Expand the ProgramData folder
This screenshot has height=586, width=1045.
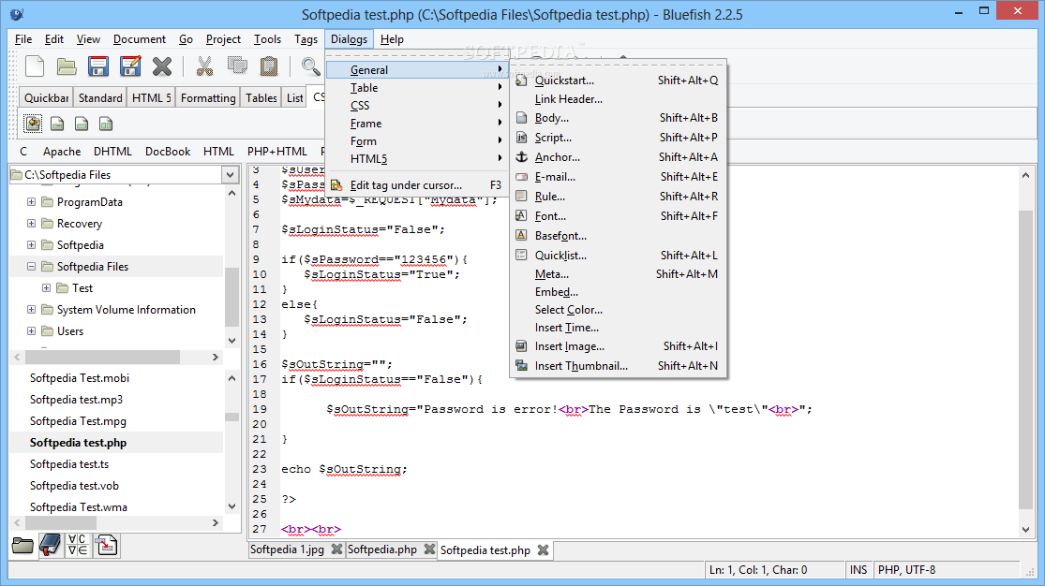[x=31, y=202]
